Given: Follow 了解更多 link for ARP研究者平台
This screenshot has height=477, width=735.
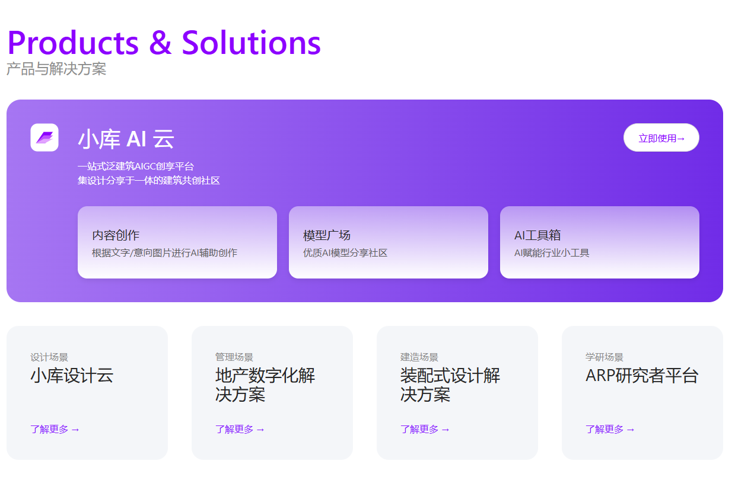Looking at the screenshot, I should click(x=610, y=430).
